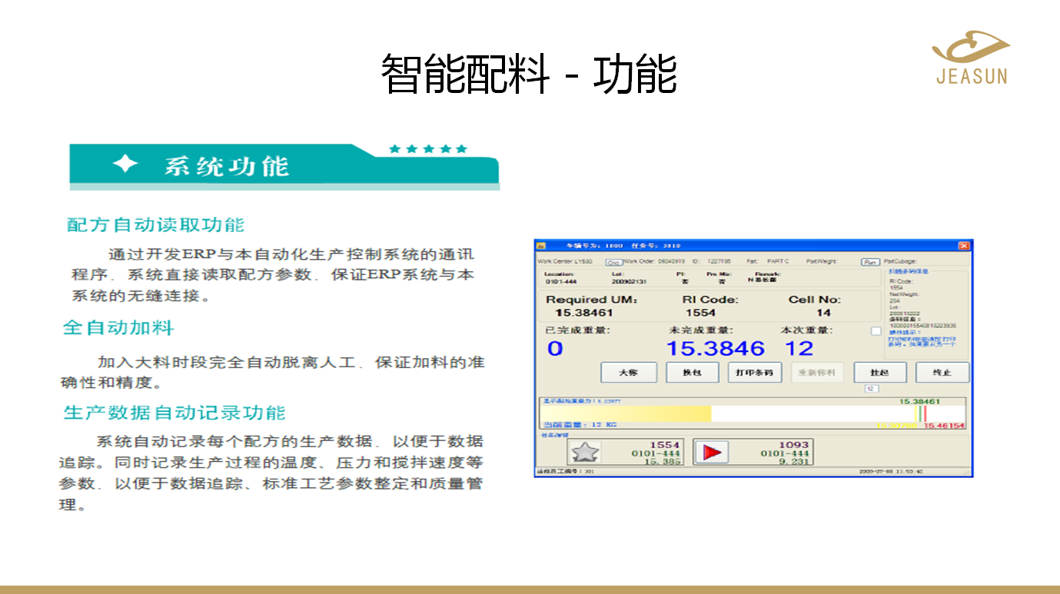The image size is (1060, 594).
Task: Click the small Run button
Action: click(869, 262)
